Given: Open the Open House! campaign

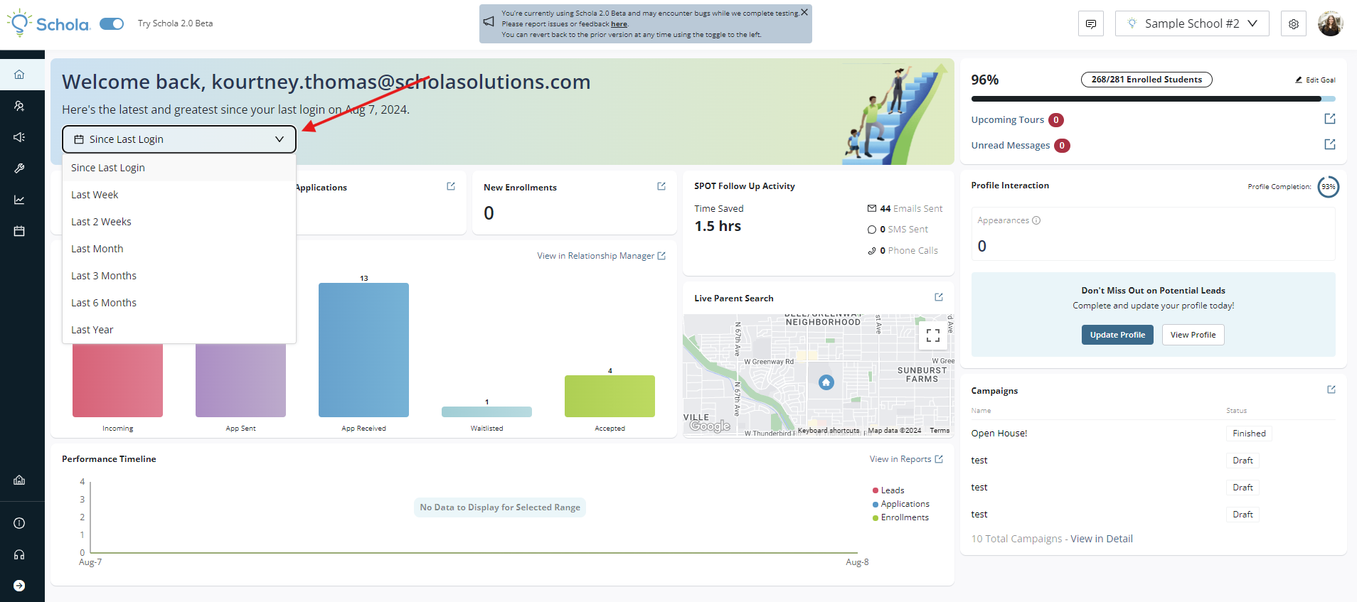Looking at the screenshot, I should [999, 434].
